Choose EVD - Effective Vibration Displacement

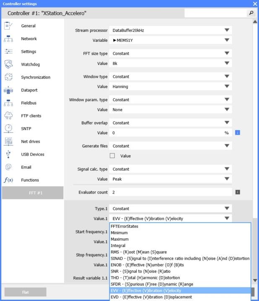(180, 297)
